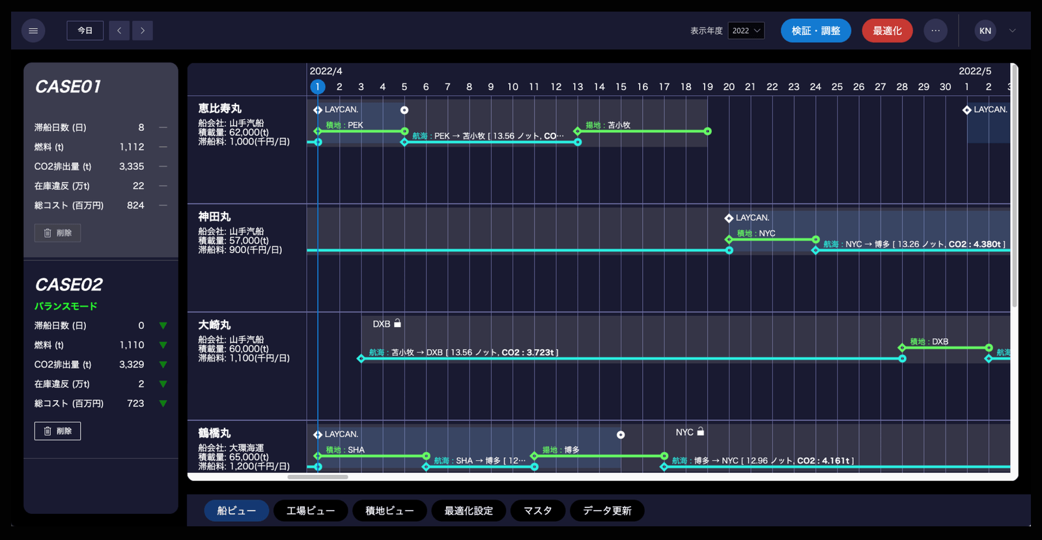Screen dimensions: 1042x540
Task: Click green down-triangle beside CASE02 総コスト
Action: 163,404
